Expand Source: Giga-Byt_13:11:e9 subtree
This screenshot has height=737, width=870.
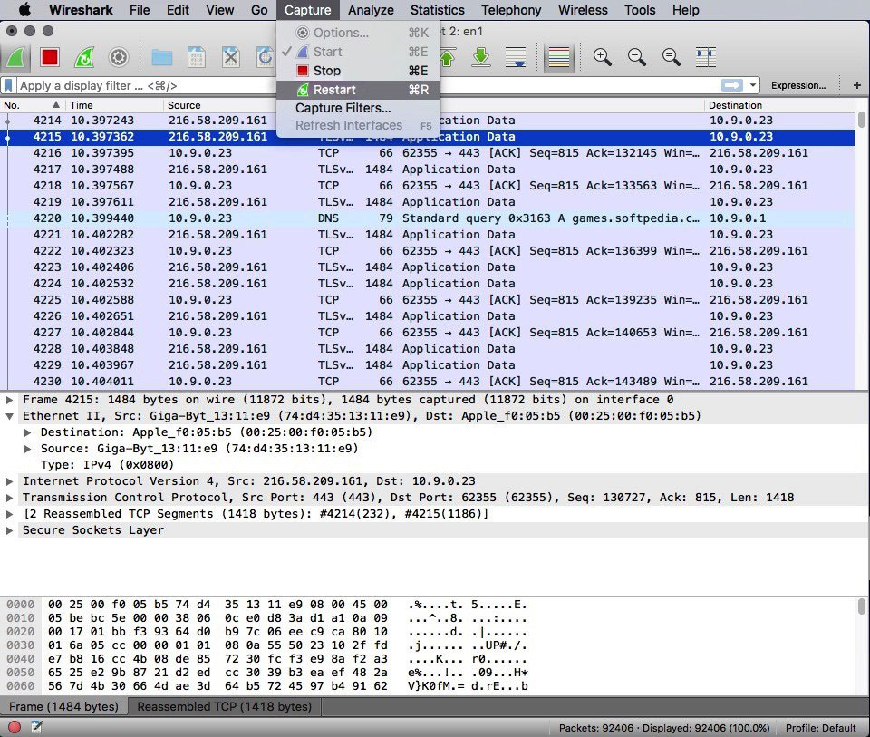(27, 449)
